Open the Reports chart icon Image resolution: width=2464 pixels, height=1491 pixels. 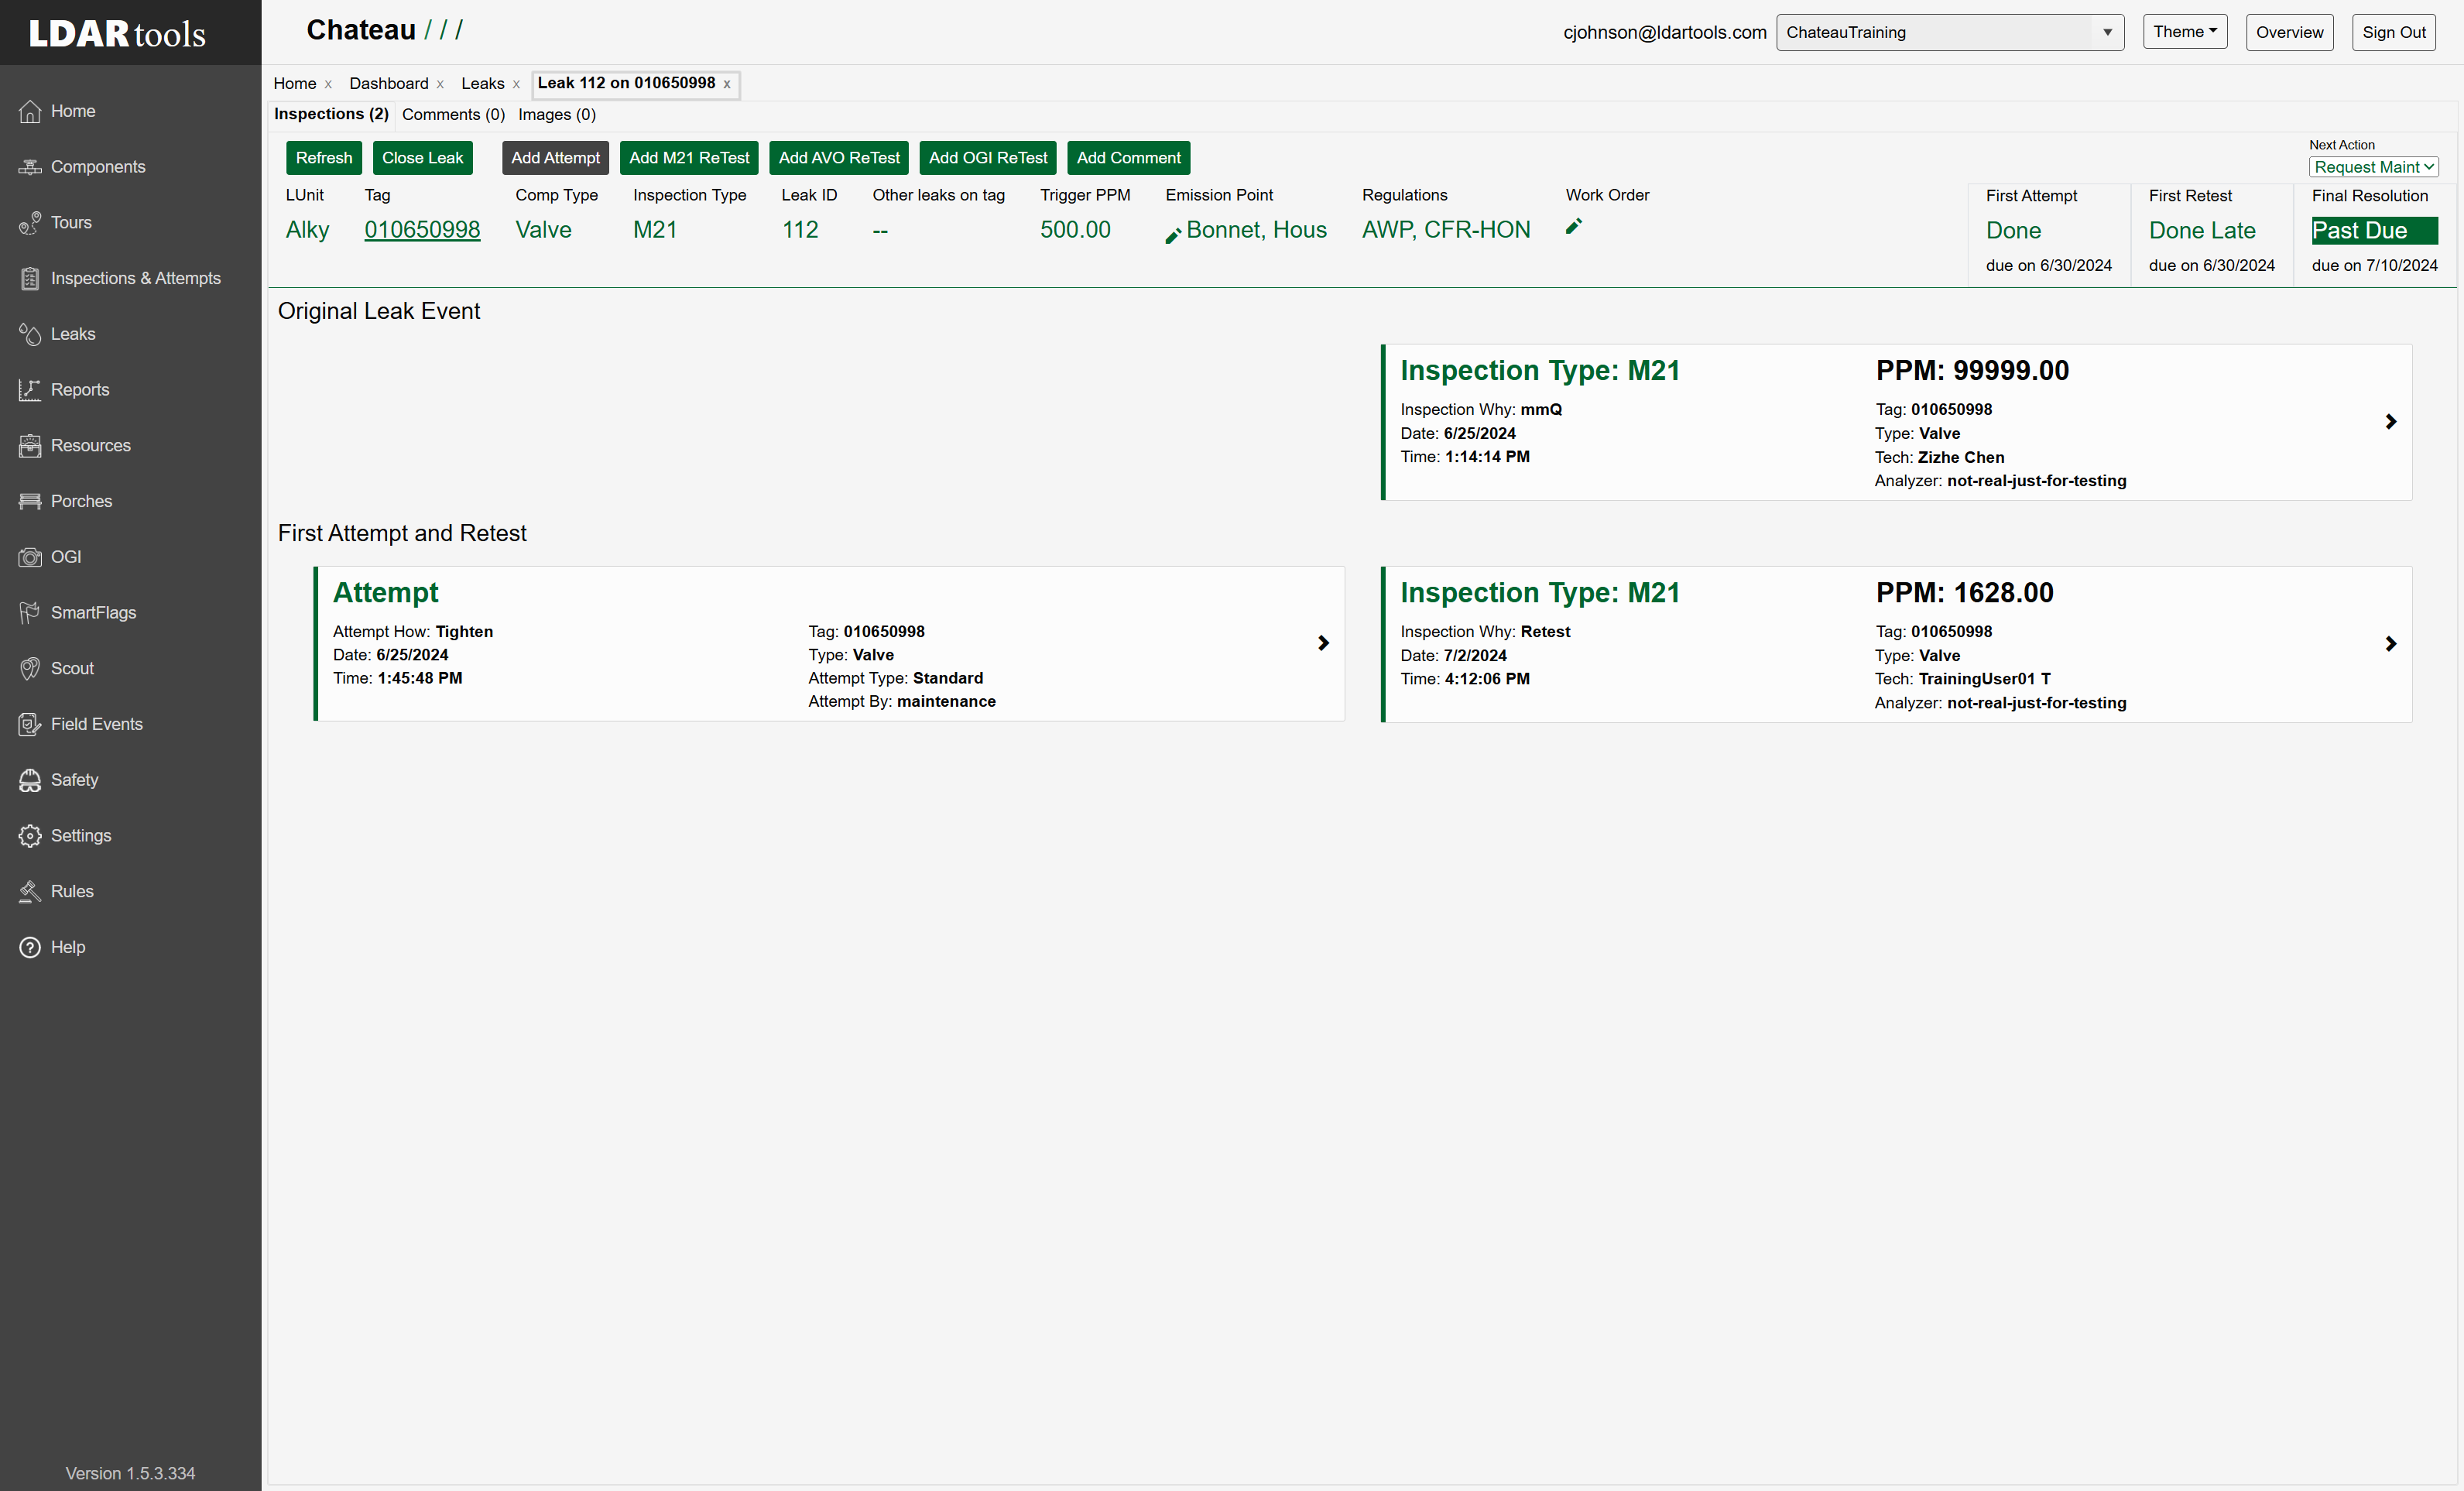click(30, 390)
